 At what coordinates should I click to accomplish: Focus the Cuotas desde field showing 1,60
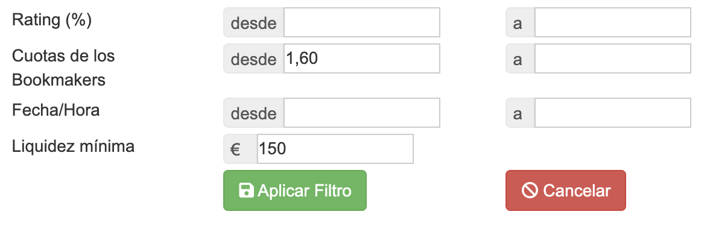(362, 58)
